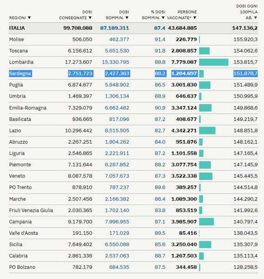The width and height of the screenshot is (264, 279).
Task: Click the Lombardia vaccinated bar
Action: tap(214, 62)
